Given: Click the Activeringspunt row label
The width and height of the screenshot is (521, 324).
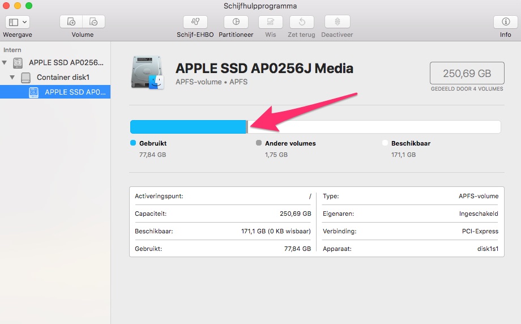Looking at the screenshot, I should coord(159,196).
